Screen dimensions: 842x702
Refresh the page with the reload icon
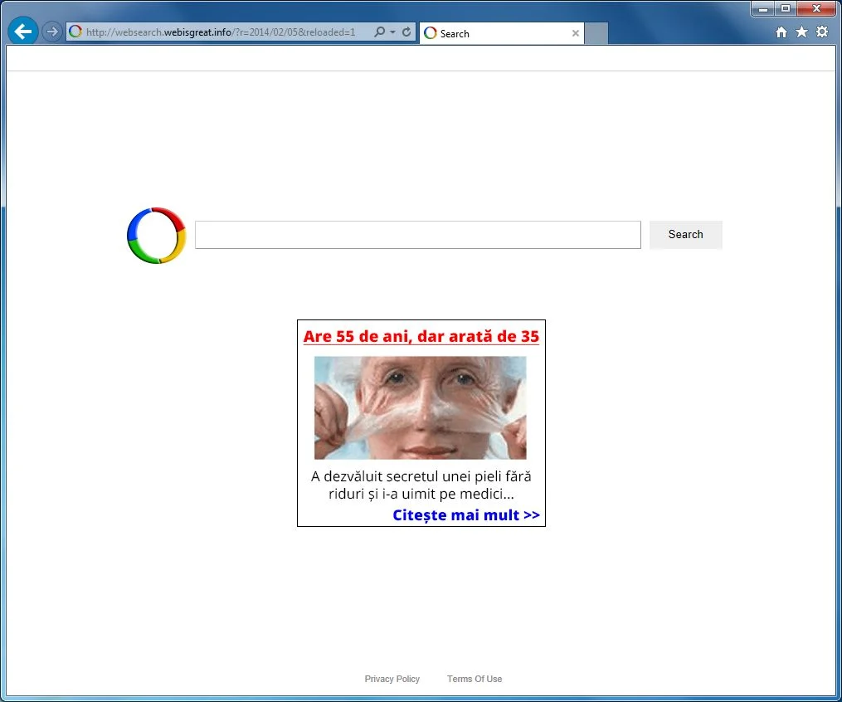406,32
